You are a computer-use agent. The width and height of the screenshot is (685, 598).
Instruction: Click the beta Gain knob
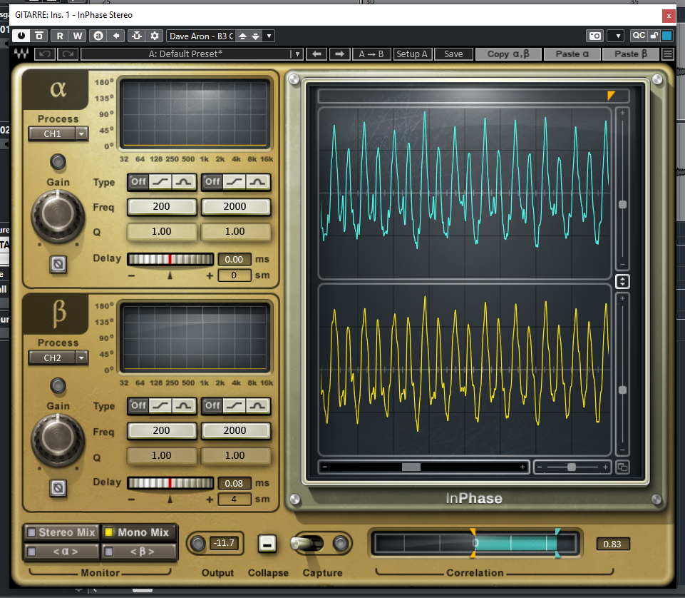click(58, 440)
